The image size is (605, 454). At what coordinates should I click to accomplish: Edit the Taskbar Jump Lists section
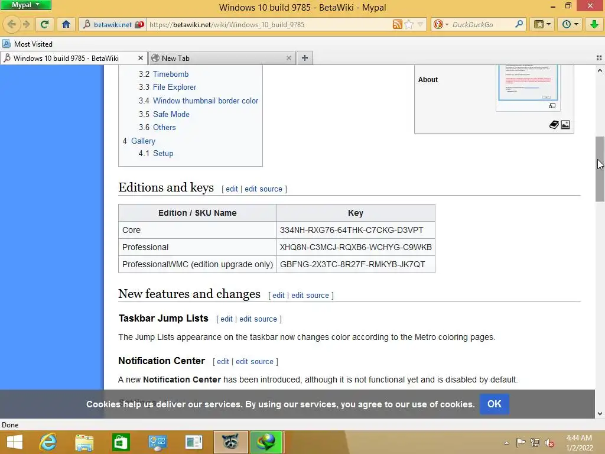[226, 319]
